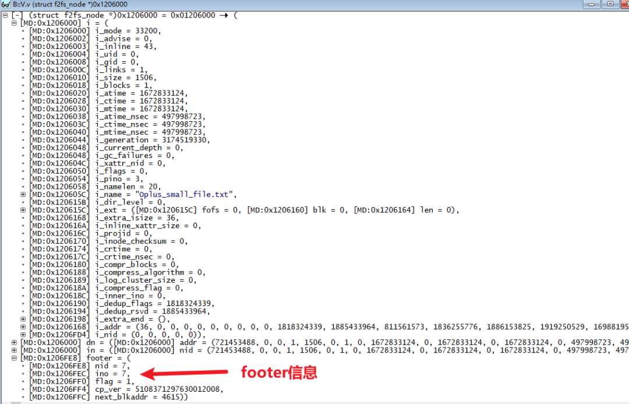Select the i_inner_ino = 0 row

coord(97,296)
